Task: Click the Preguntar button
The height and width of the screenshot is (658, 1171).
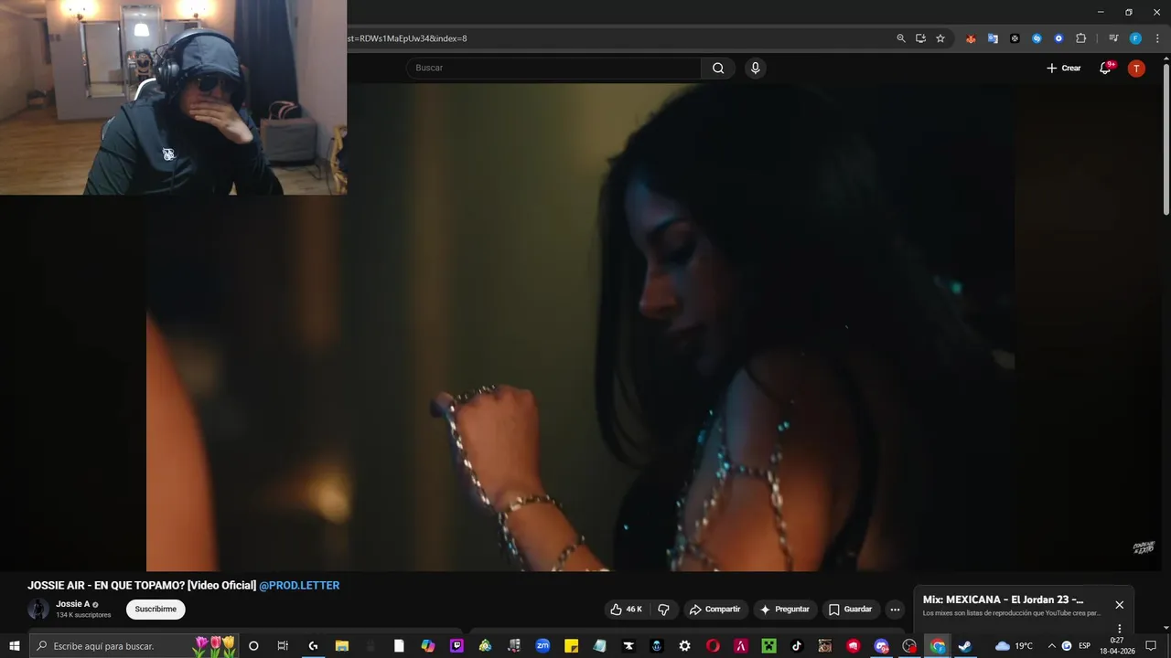Action: 784,610
